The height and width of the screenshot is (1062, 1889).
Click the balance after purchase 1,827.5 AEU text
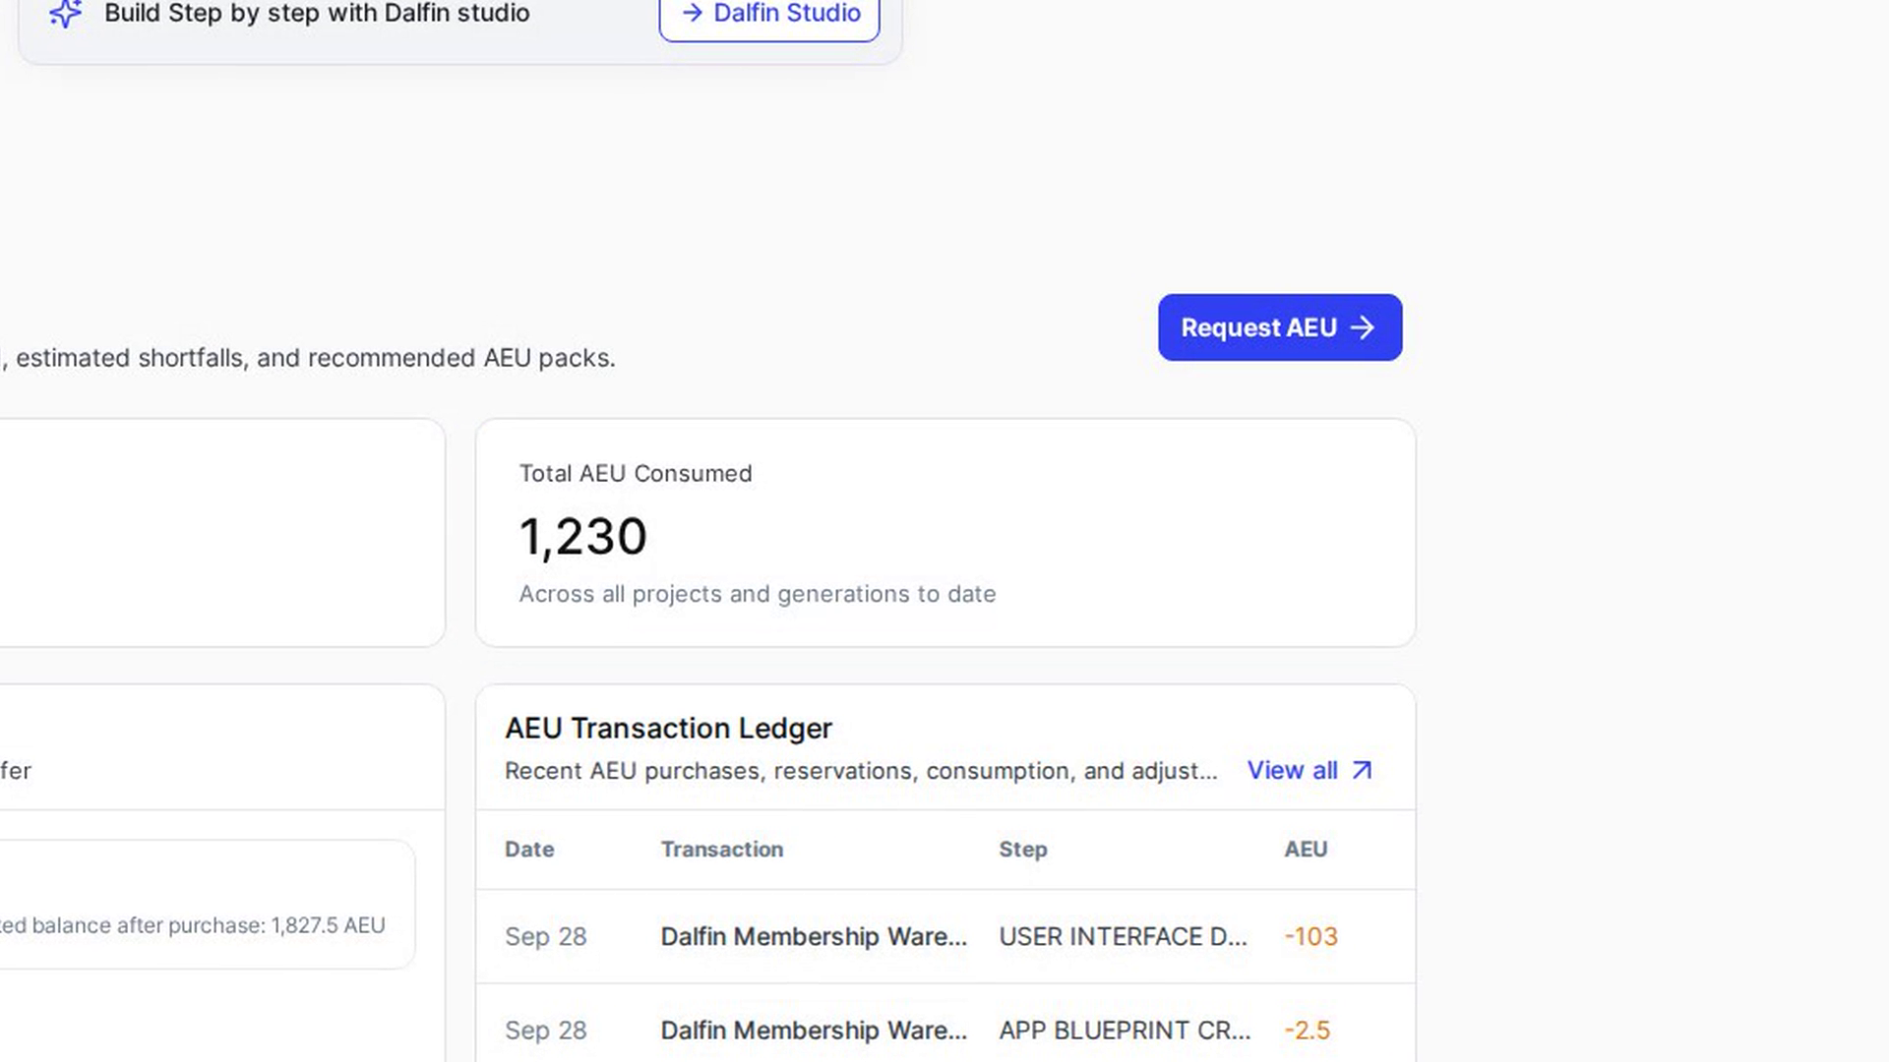pos(193,925)
